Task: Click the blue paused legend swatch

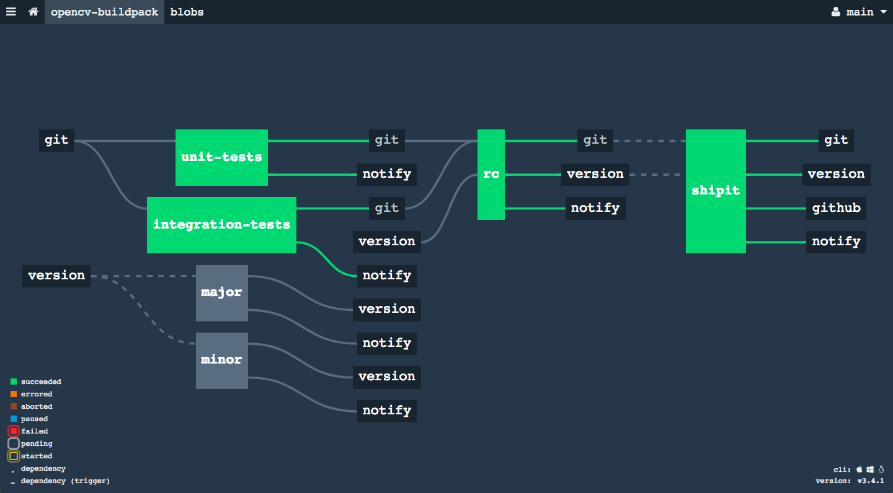Action: 14,419
